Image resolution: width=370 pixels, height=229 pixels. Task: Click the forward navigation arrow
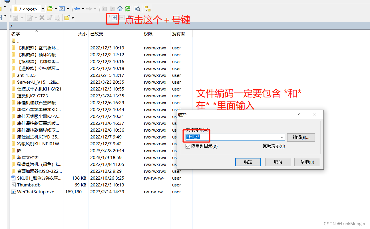[89, 9]
